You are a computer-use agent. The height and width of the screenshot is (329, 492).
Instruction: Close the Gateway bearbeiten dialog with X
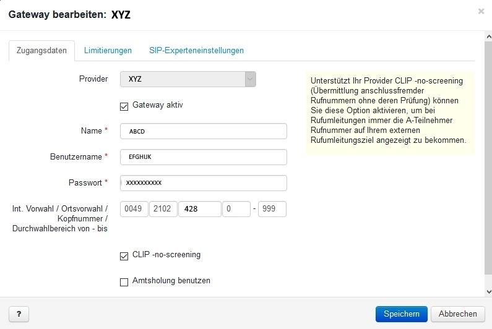481,11
